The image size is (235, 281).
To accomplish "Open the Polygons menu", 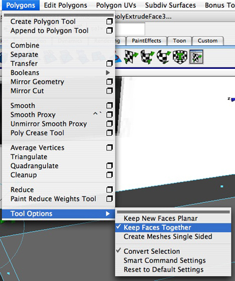I will coord(21,5).
